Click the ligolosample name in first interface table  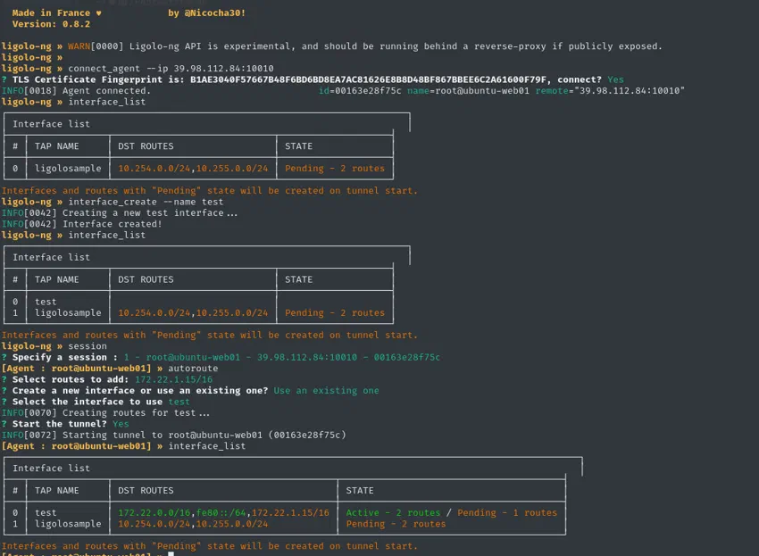click(x=68, y=169)
